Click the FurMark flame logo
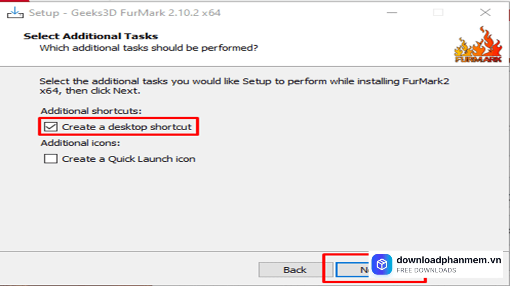 pos(478,44)
